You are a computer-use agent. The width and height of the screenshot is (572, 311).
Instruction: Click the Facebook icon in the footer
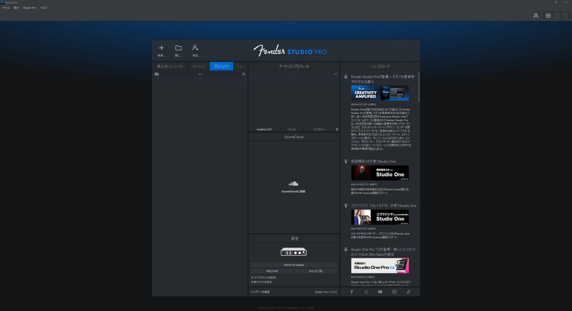[352, 292]
